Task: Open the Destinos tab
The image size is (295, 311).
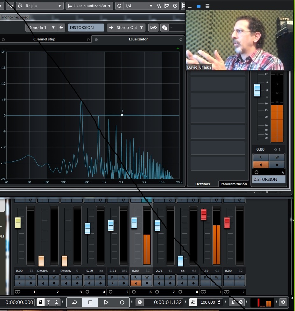Action: pos(202,184)
